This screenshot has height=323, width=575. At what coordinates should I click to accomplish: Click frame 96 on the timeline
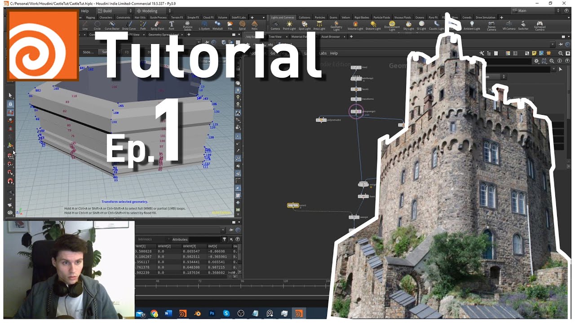pyautogui.click(x=243, y=281)
